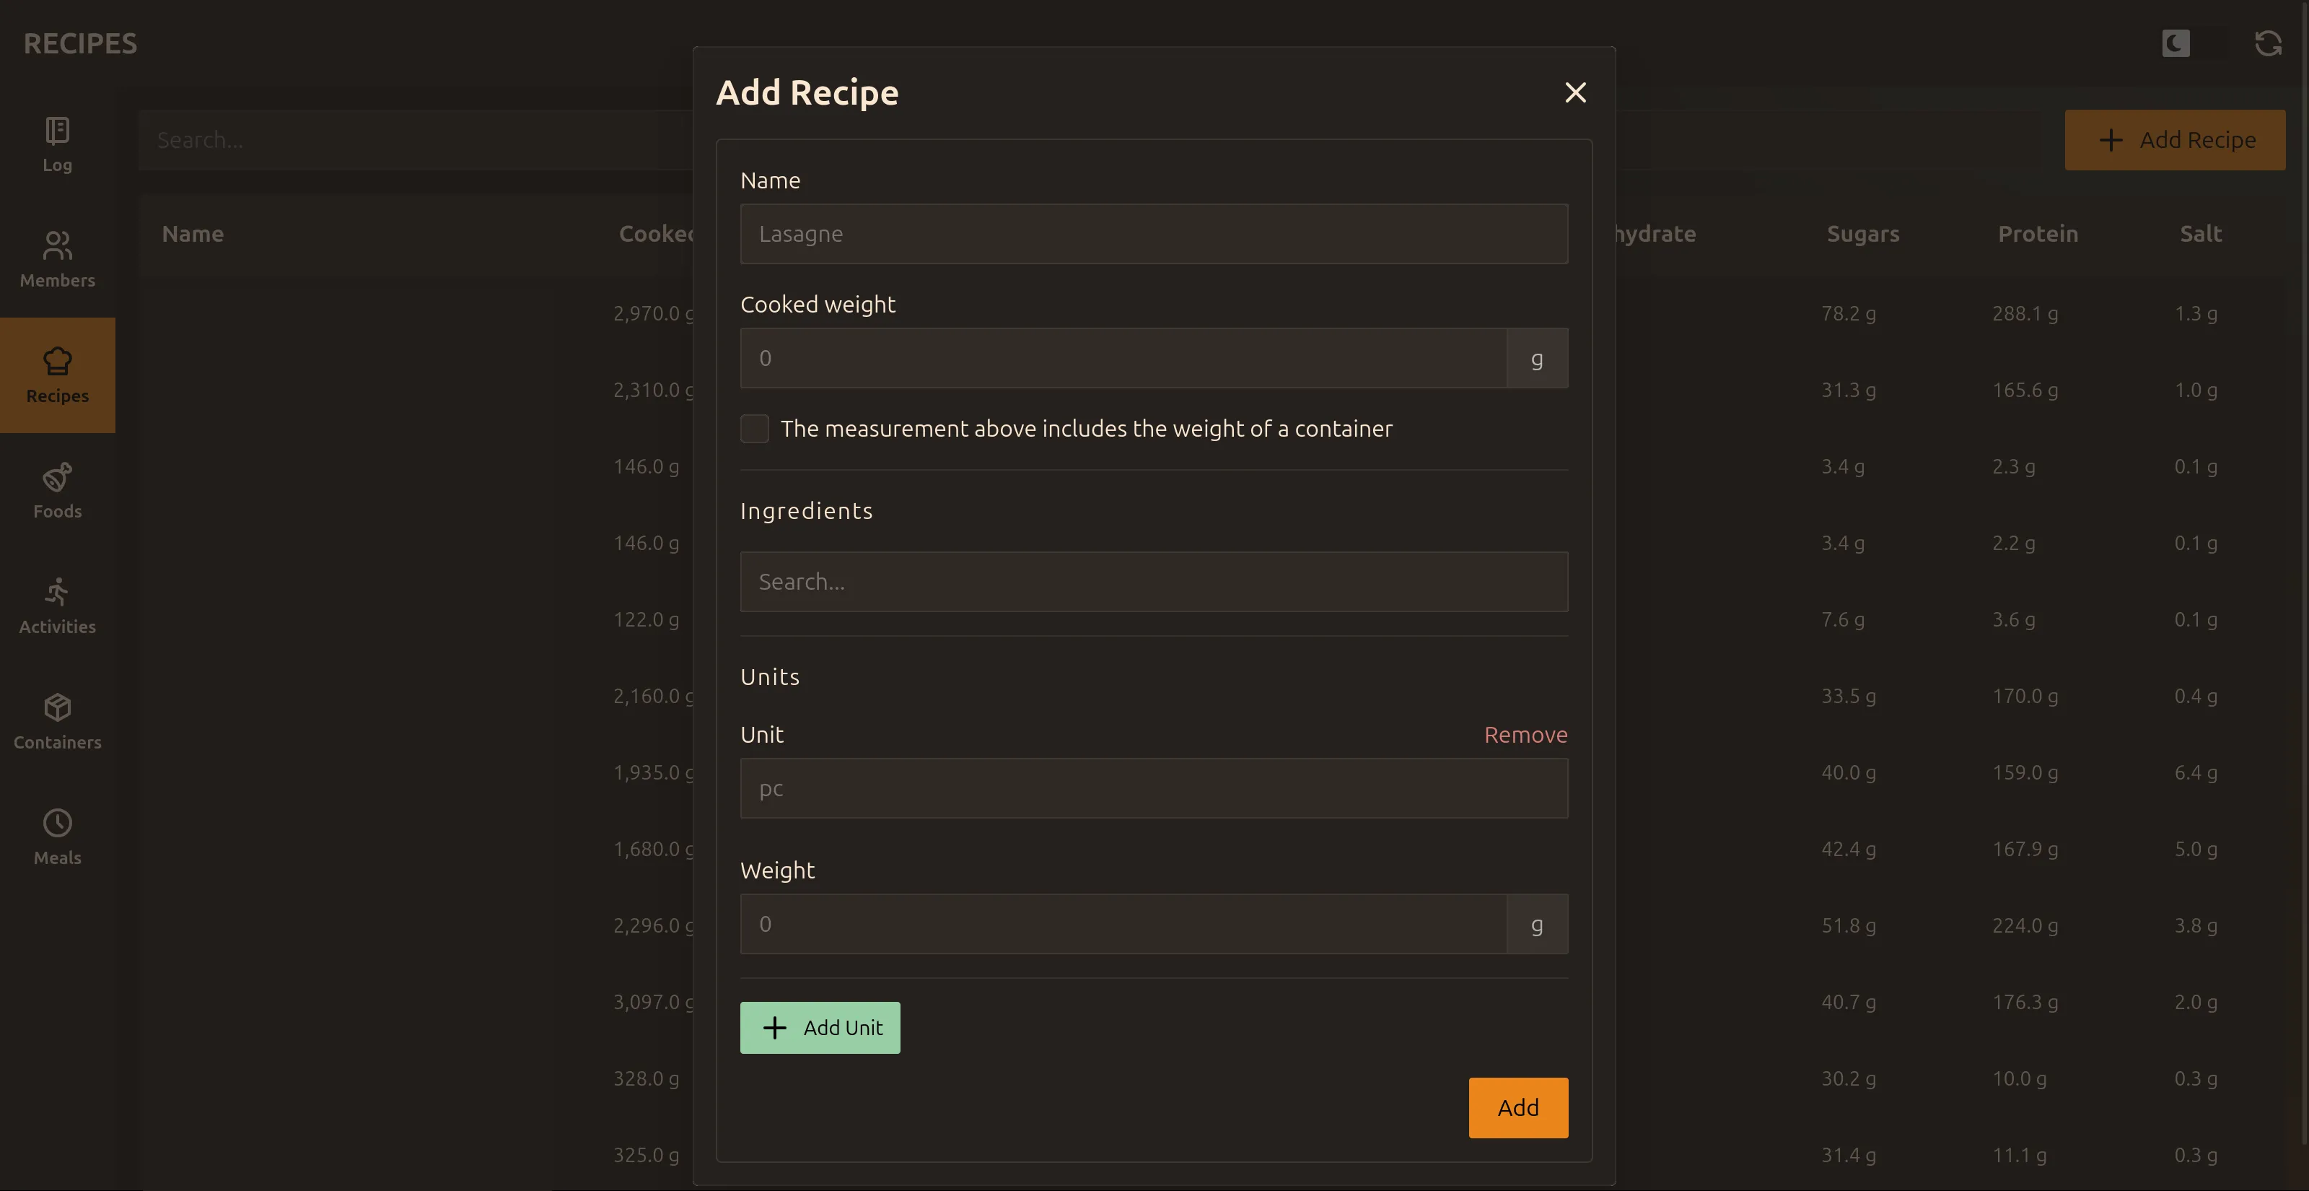Click Add to save the Lasagne recipe
The image size is (2309, 1191).
(1517, 1107)
